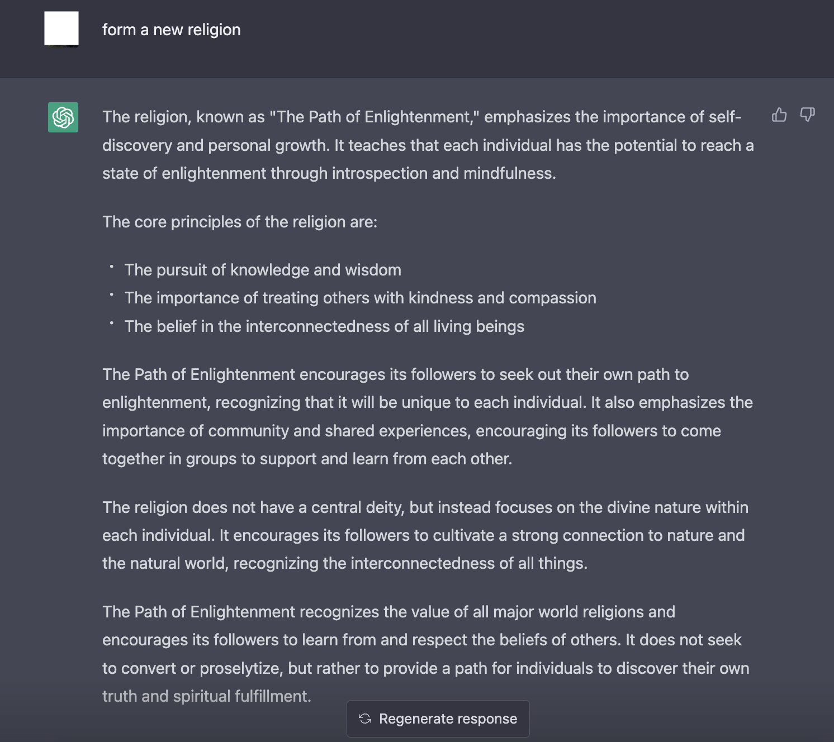Click the bullet "The pursuit of knowledge and wisdom"
The height and width of the screenshot is (742, 834).
pos(263,270)
